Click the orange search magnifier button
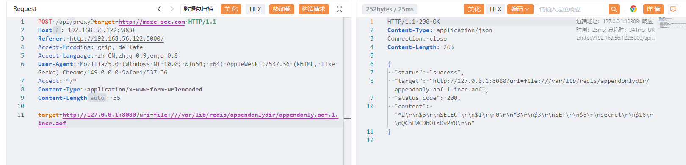The height and width of the screenshot is (165, 686). tap(614, 9)
